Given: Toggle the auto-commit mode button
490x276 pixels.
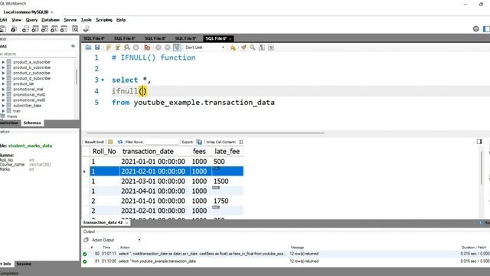Looking at the screenshot, I should [x=177, y=48].
